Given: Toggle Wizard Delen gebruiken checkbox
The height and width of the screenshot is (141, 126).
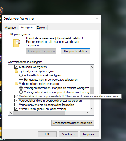Looking at the screenshot, I should 16,109.
